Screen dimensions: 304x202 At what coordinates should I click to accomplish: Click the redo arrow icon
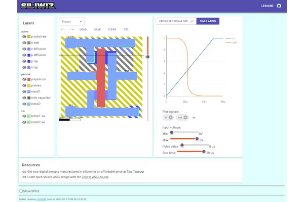click(x=72, y=30)
